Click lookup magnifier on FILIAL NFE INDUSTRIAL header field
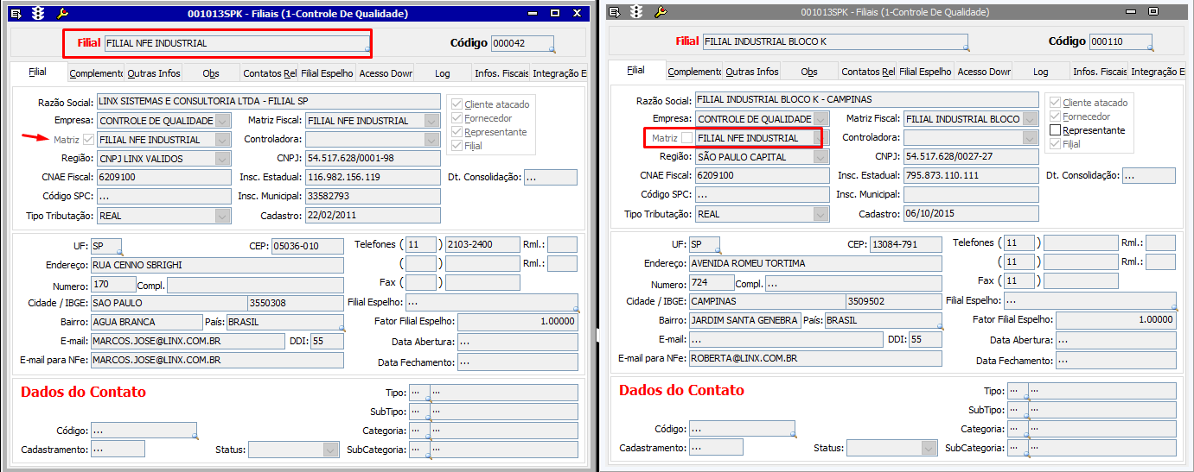This screenshot has height=472, width=1194. pos(367,49)
